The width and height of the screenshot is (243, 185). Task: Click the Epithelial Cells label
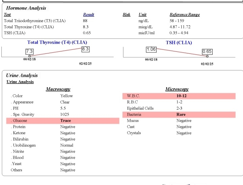click(140, 108)
